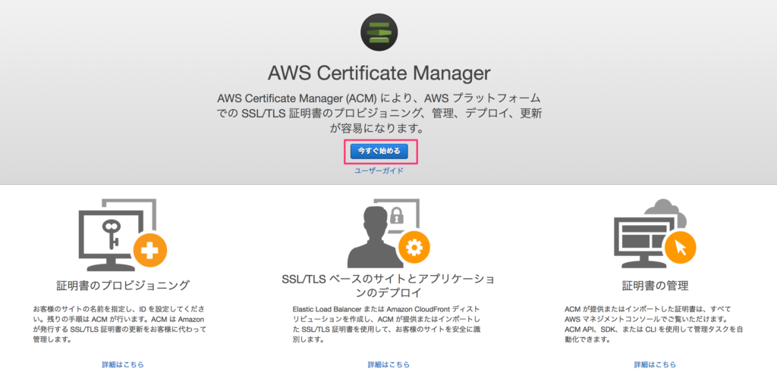This screenshot has height=378, width=777.
Task: Click the 今すぐ始める button
Action: pyautogui.click(x=379, y=152)
